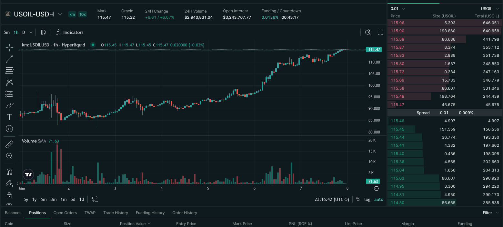
Task: Activate the zoom in tool
Action: [9, 156]
